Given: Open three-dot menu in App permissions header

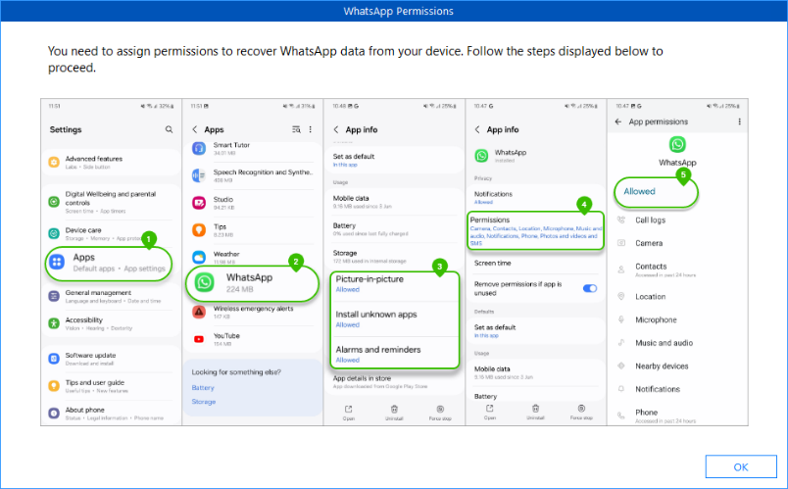Looking at the screenshot, I should coord(739,122).
